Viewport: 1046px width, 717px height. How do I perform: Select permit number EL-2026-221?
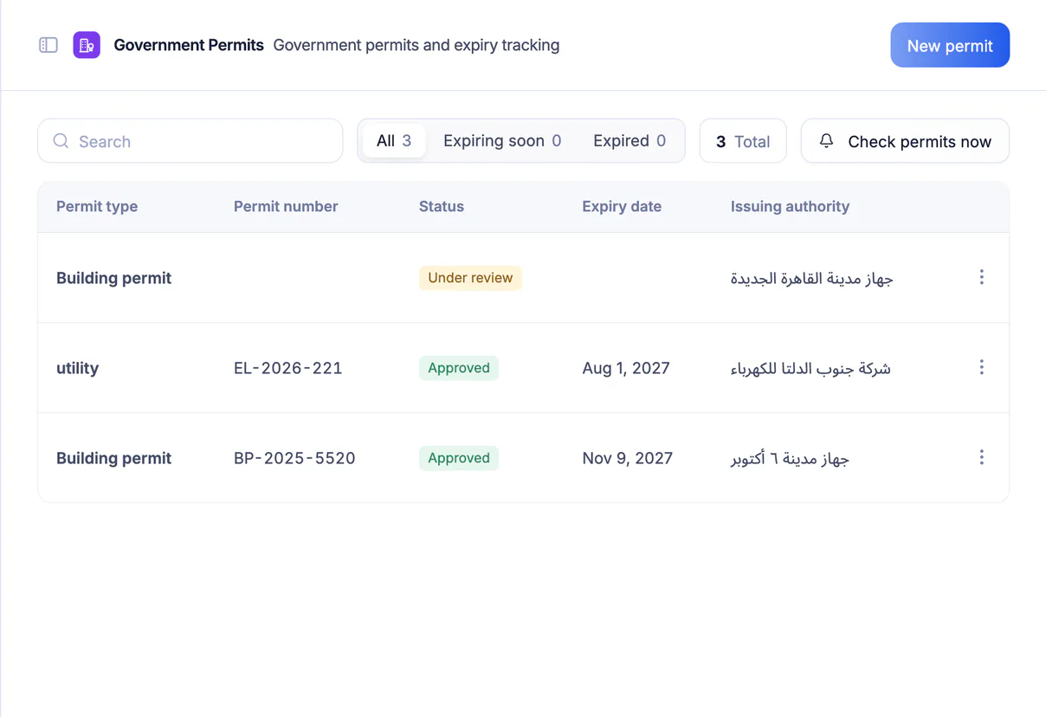coord(288,368)
